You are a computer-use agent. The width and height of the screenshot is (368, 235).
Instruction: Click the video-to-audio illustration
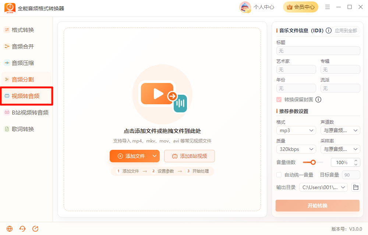162,95
